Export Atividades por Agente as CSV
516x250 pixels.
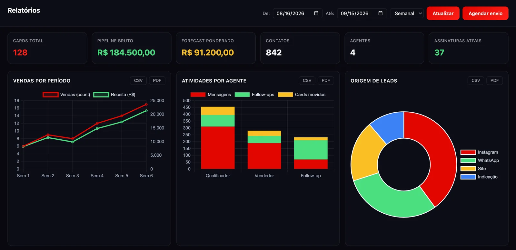(307, 80)
